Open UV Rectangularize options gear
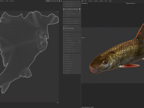The image size is (144, 108). pyautogui.click(x=80, y=43)
